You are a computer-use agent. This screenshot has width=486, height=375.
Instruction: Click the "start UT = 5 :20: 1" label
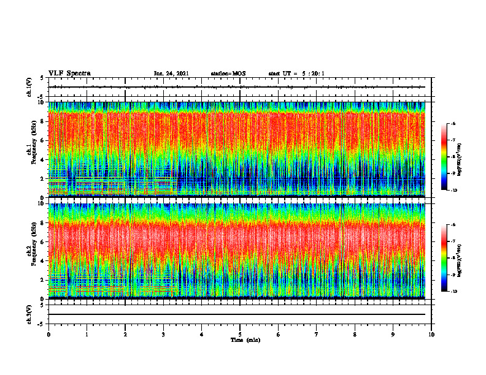tap(296, 74)
